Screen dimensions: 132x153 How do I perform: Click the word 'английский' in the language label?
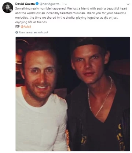pyautogui.click(x=41, y=32)
